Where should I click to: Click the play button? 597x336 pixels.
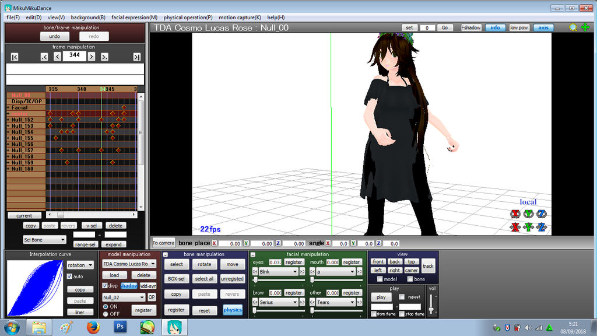(x=381, y=297)
